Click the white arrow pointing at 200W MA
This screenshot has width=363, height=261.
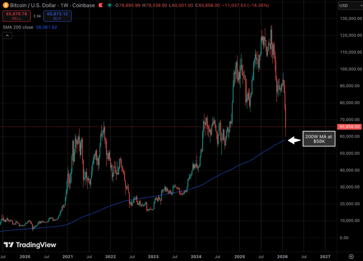[294, 140]
